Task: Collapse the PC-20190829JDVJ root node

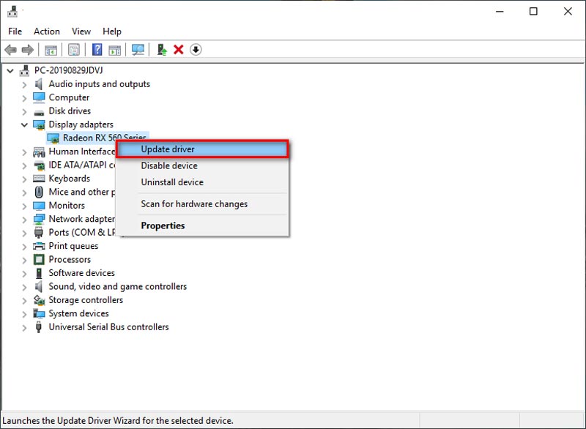Action: point(10,70)
